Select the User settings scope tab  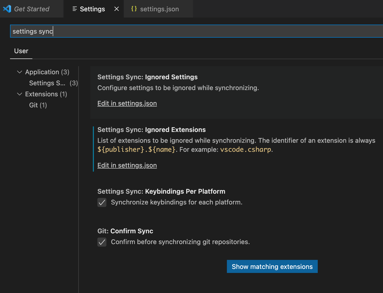[x=21, y=51]
